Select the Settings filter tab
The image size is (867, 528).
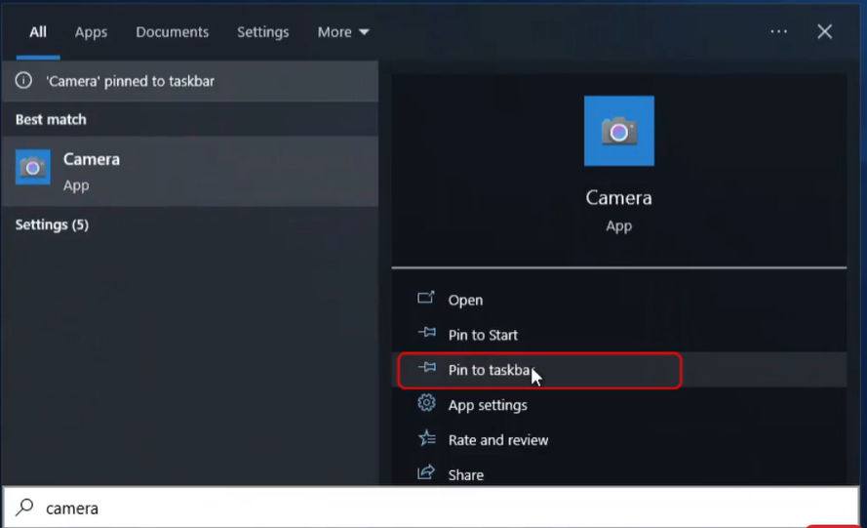(x=262, y=32)
